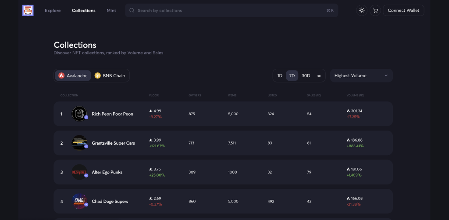Toggle the light/dark theme sun icon

[362, 11]
